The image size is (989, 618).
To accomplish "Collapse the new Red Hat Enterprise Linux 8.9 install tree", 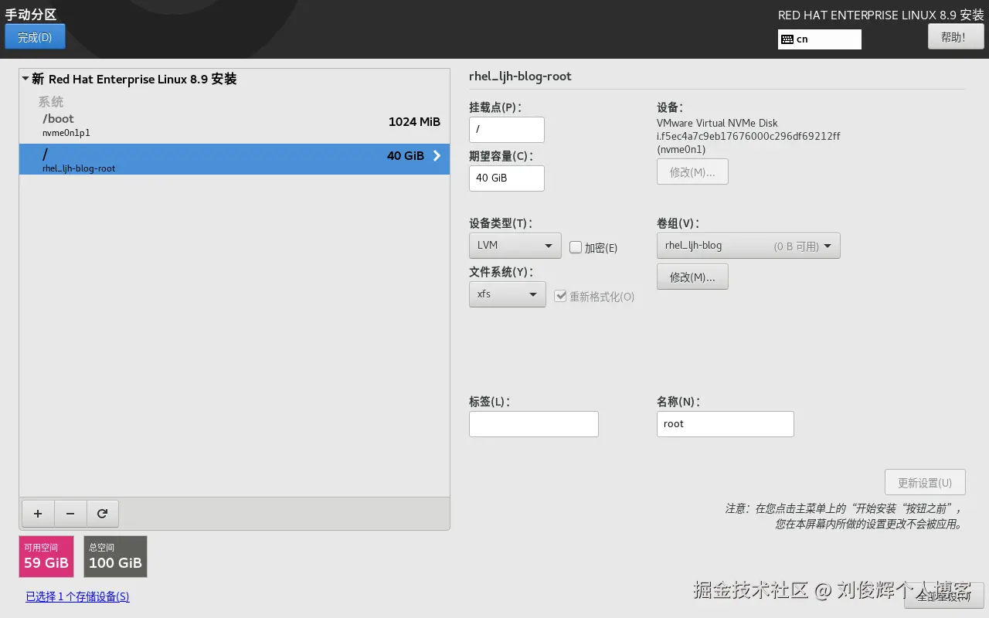I will 25,79.
